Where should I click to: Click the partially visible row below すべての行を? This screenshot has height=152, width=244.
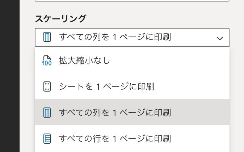132,151
